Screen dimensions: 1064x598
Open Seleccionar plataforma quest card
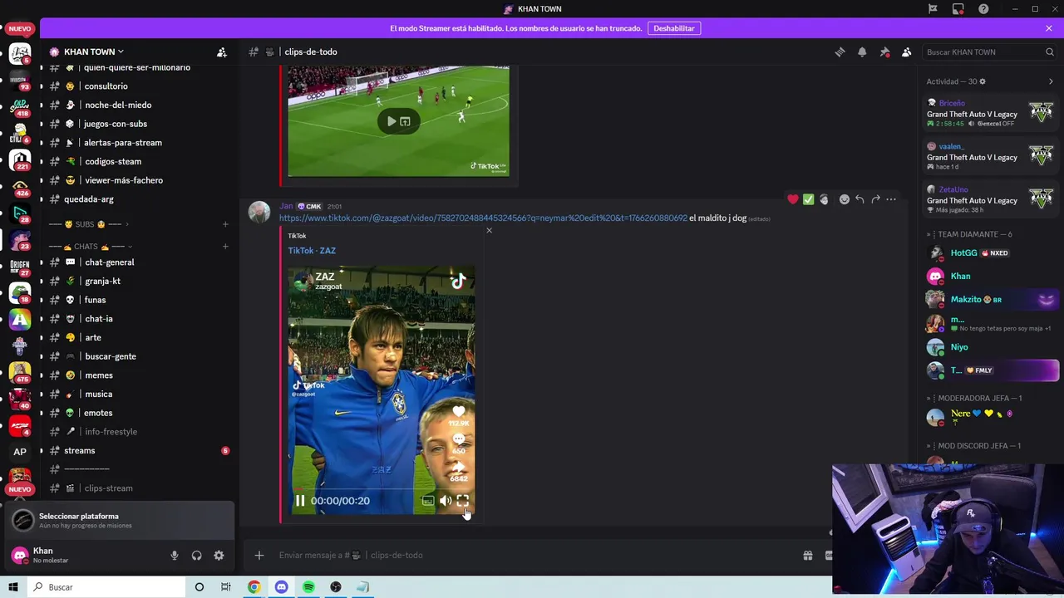point(118,521)
